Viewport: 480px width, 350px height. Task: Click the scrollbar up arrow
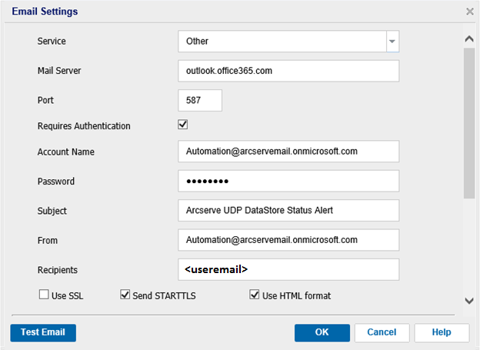[469, 38]
